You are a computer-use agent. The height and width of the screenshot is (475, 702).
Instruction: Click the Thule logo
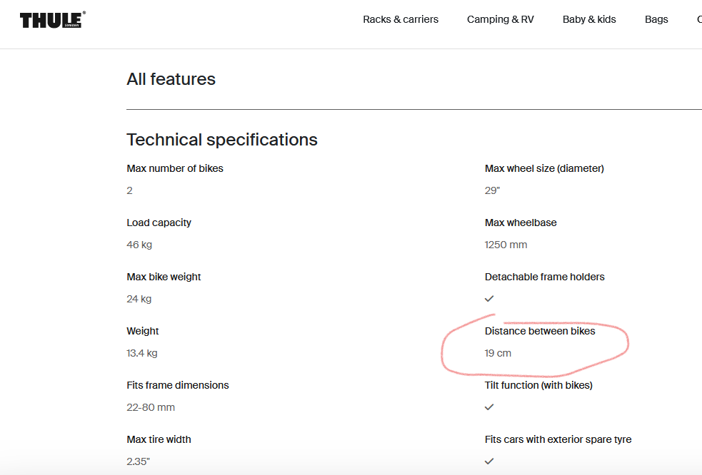coord(52,20)
